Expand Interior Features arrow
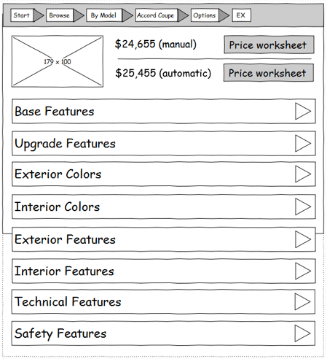The height and width of the screenshot is (359, 327). click(x=303, y=271)
